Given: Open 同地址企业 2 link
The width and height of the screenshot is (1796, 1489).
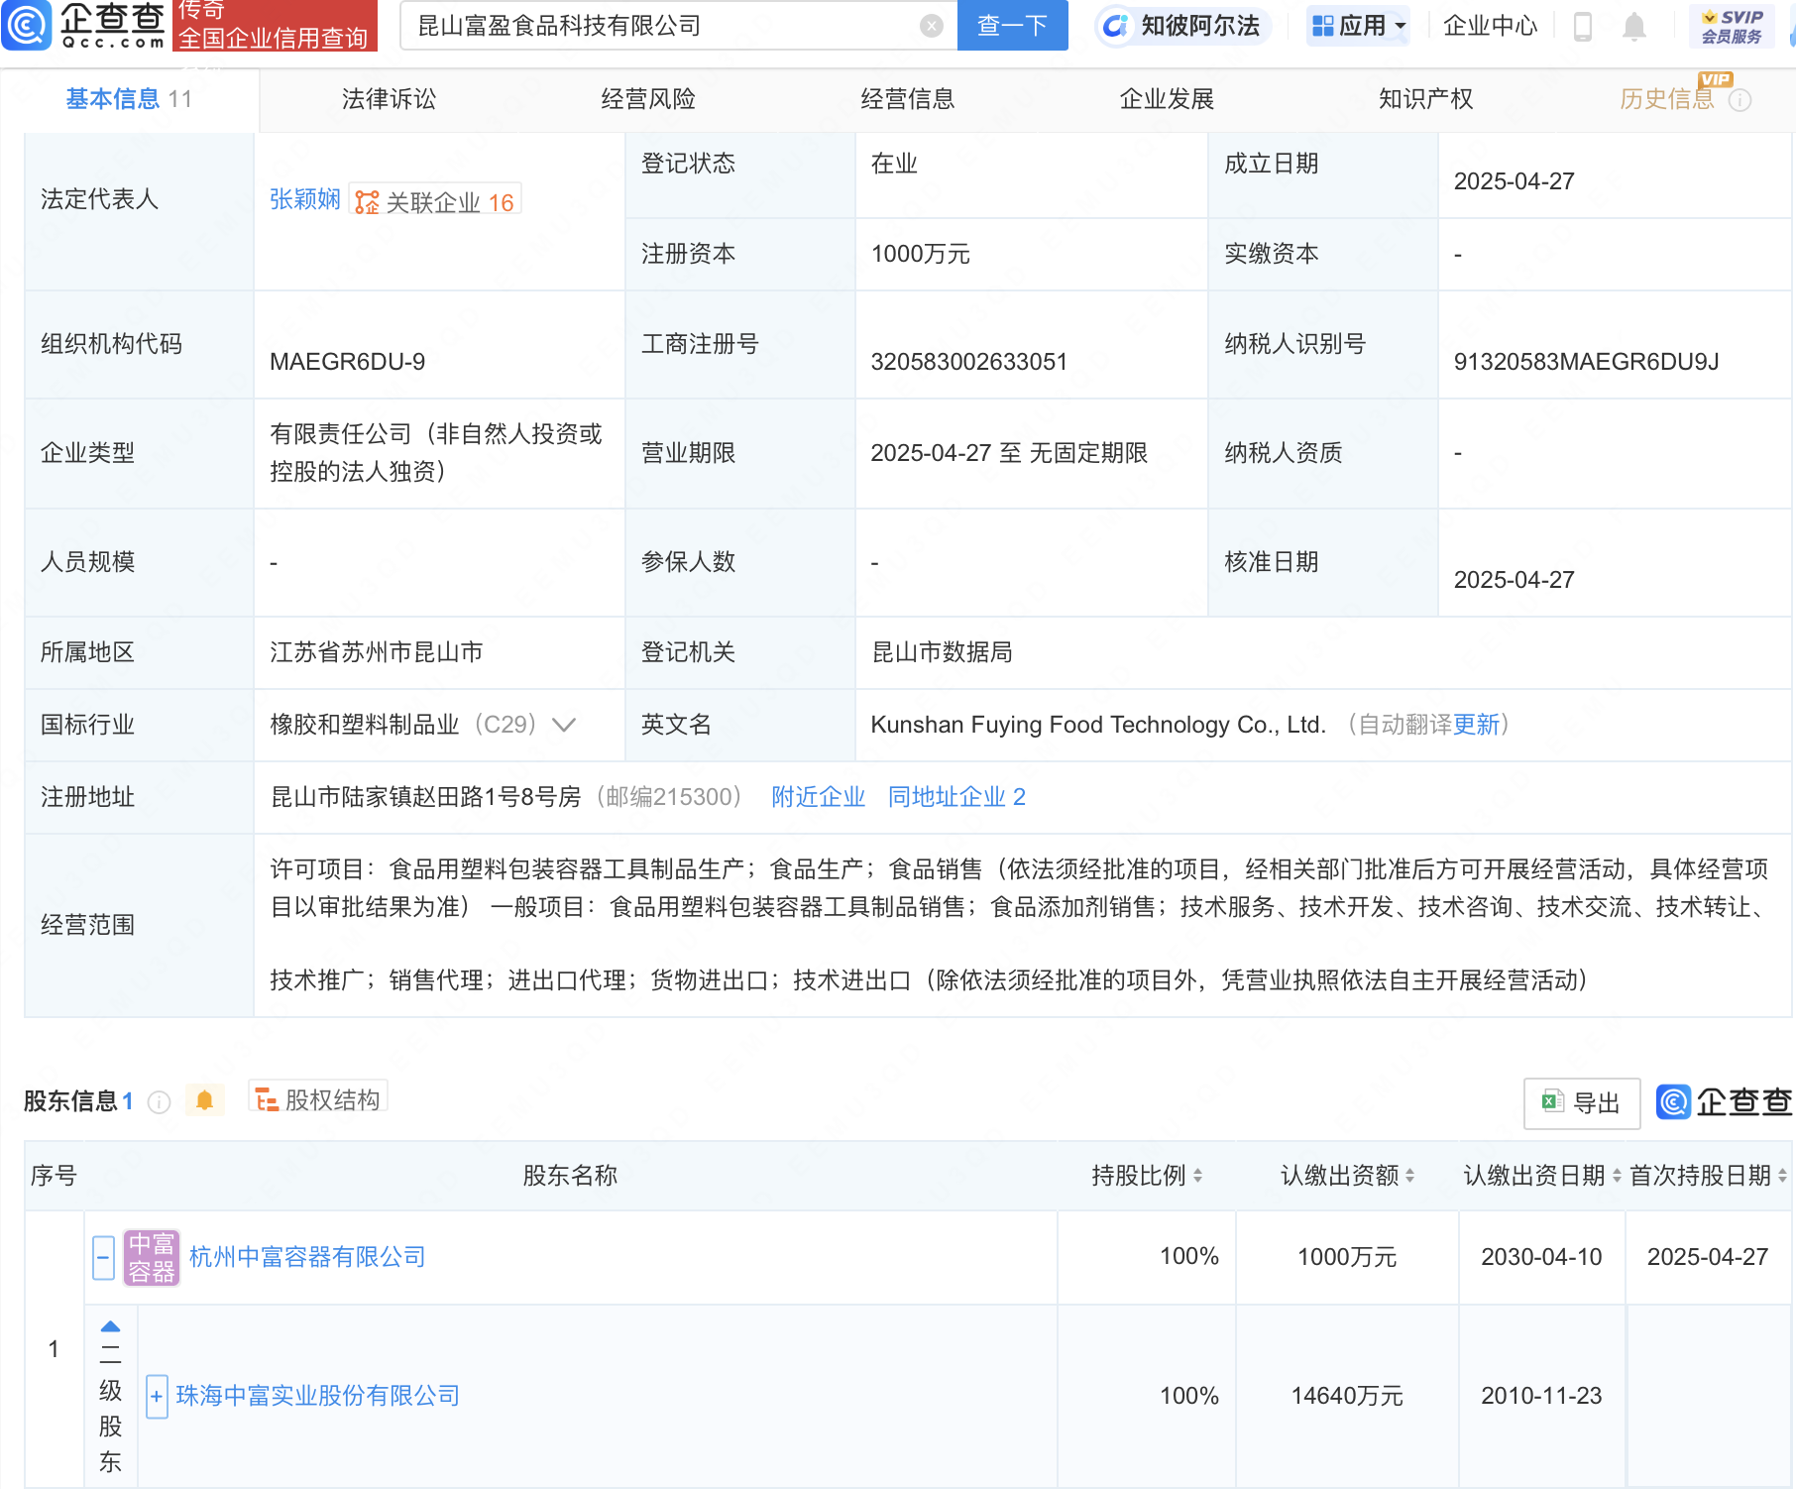Looking at the screenshot, I should [x=956, y=797].
